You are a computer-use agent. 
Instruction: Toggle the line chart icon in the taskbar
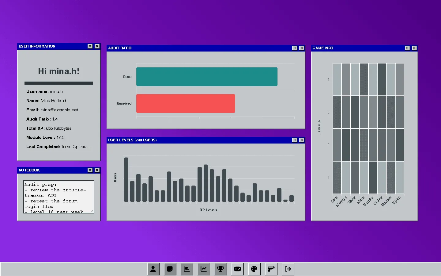pyautogui.click(x=204, y=269)
